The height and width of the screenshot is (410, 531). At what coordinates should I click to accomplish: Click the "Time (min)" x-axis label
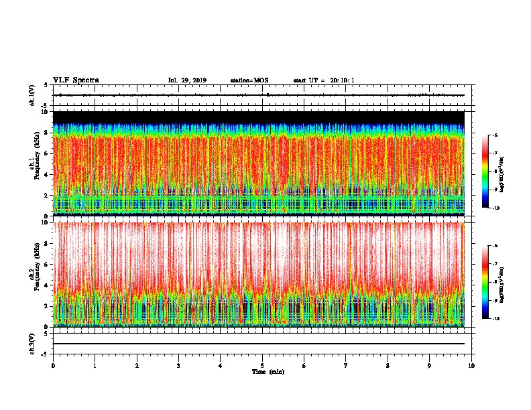pyautogui.click(x=268, y=372)
